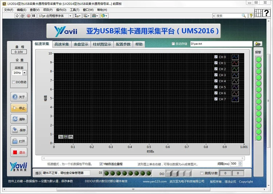Click the VI icon with question mark
This screenshot has width=273, height=194.
[266, 13]
